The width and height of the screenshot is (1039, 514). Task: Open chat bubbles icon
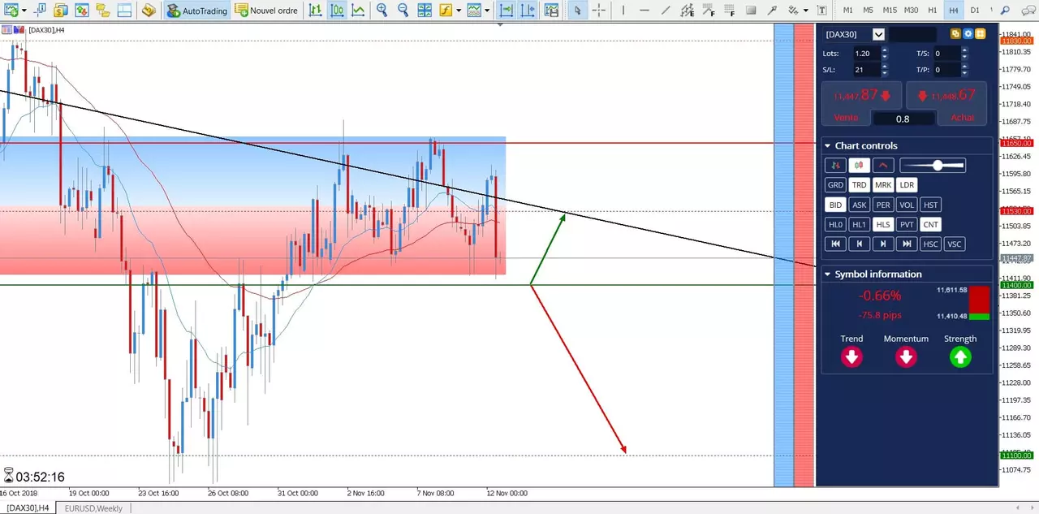point(1028,11)
